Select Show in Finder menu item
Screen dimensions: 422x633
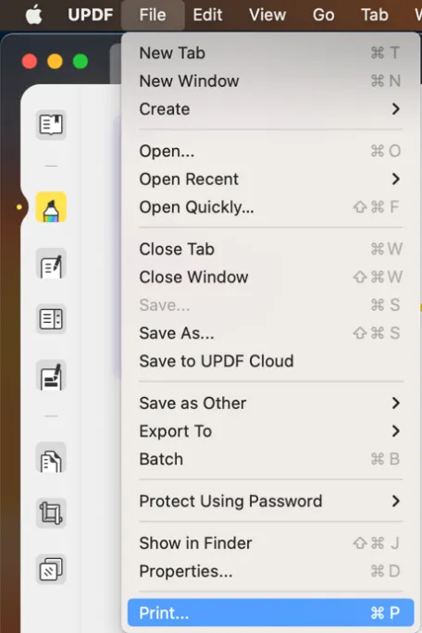269,543
